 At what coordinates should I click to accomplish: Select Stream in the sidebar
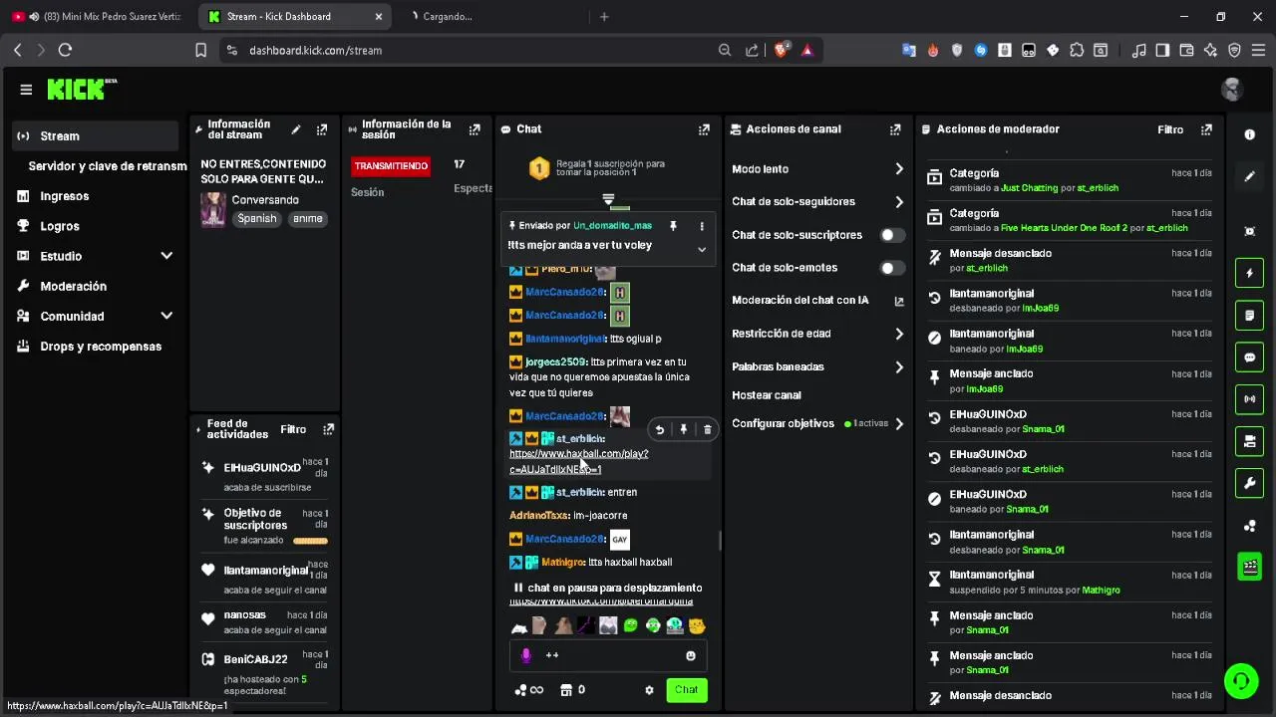pyautogui.click(x=95, y=136)
